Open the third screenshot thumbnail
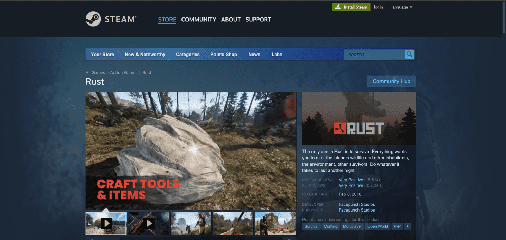Screen dimensions: 506x240 coord(191,223)
